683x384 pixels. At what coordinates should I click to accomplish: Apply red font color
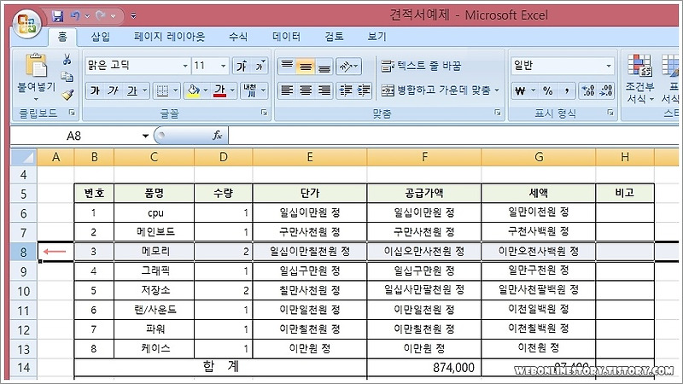pos(220,90)
